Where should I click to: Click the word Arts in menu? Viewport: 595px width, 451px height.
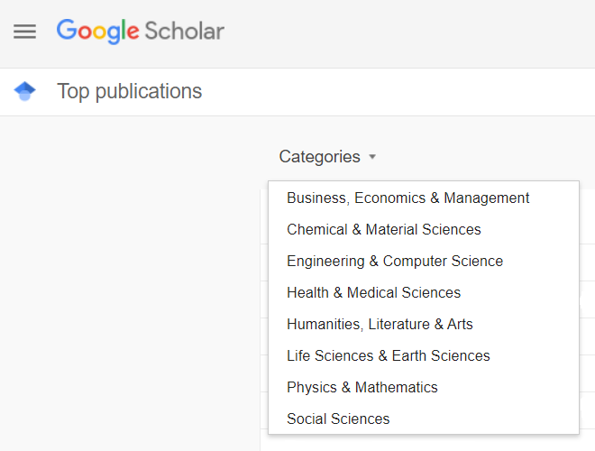coord(460,324)
